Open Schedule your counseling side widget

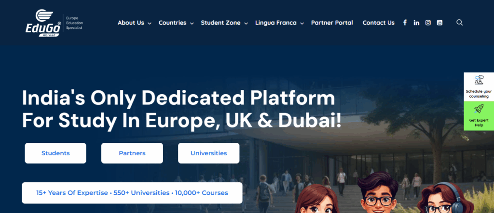(479, 87)
